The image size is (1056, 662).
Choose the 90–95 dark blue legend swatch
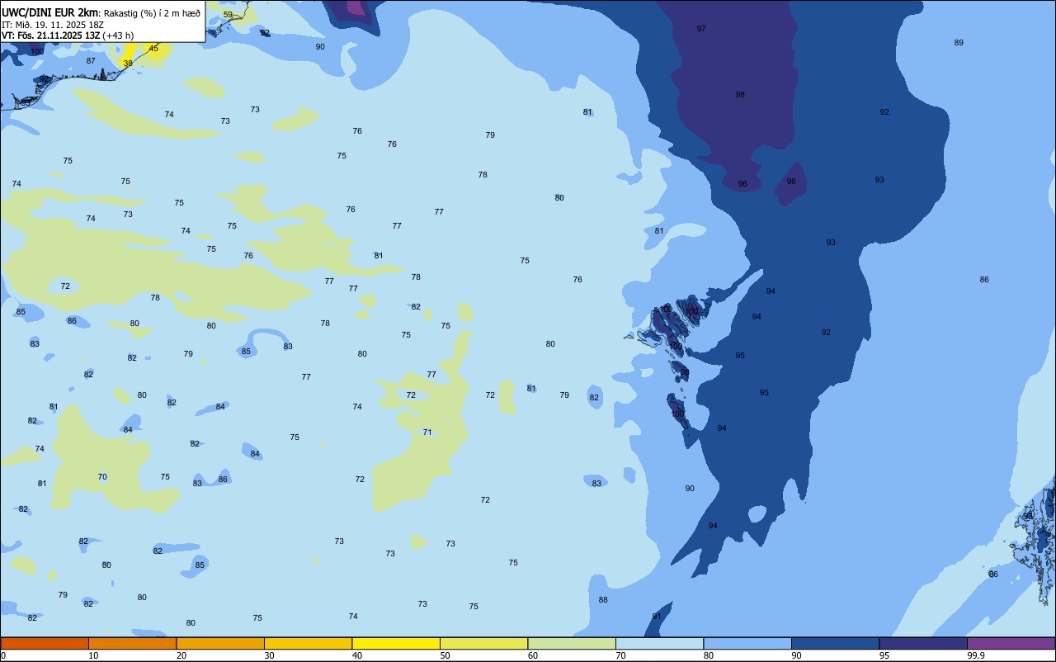[x=835, y=643]
